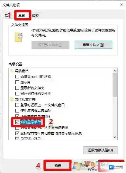This screenshot has width=126, height=173.
Task: Close the 文件夹选项 dialog
Action: point(121,5)
